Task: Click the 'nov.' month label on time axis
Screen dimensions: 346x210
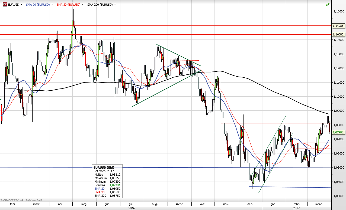Action: click(x=226, y=204)
